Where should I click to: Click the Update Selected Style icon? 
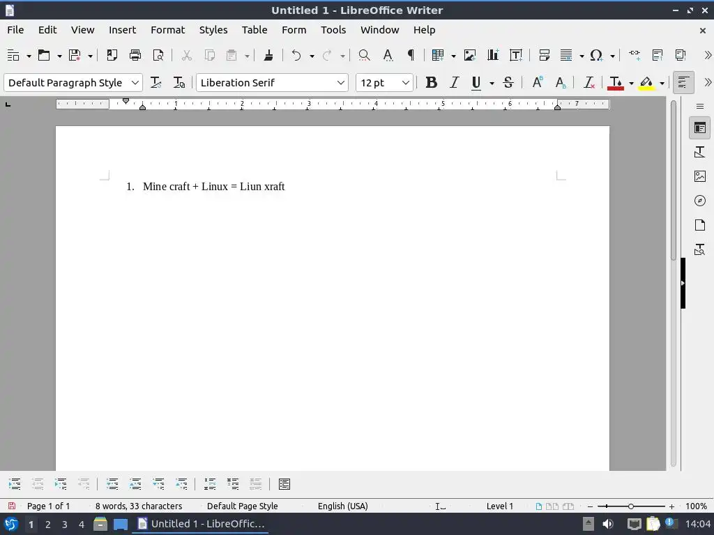coord(155,83)
